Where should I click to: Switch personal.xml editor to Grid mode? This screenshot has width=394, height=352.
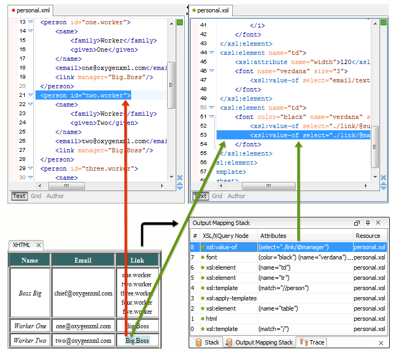[35, 196]
